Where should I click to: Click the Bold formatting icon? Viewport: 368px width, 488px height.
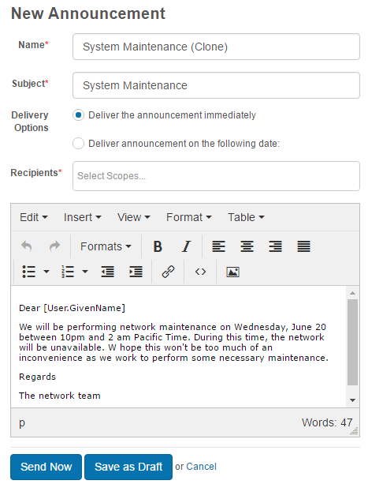click(158, 246)
